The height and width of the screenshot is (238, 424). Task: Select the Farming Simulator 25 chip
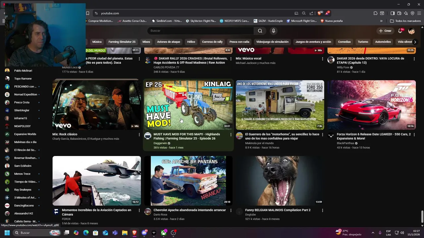(122, 42)
